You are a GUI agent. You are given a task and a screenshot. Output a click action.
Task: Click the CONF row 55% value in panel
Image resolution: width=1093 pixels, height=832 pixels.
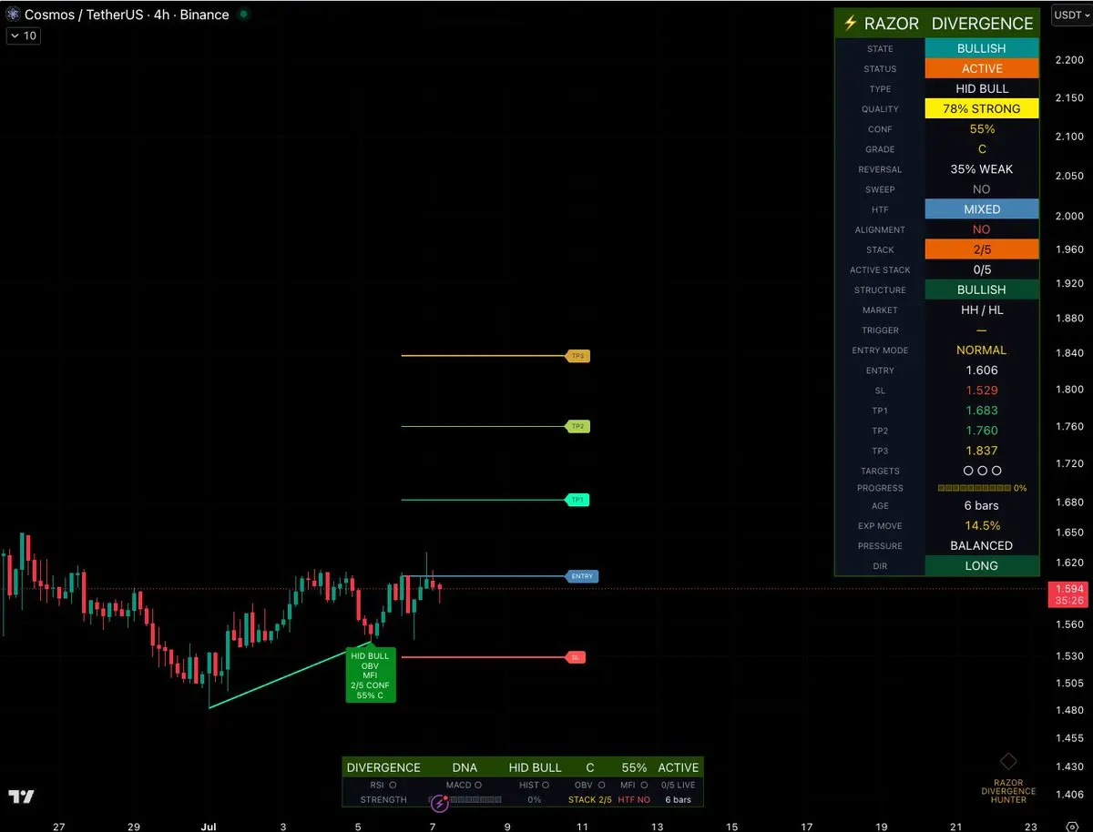(982, 129)
